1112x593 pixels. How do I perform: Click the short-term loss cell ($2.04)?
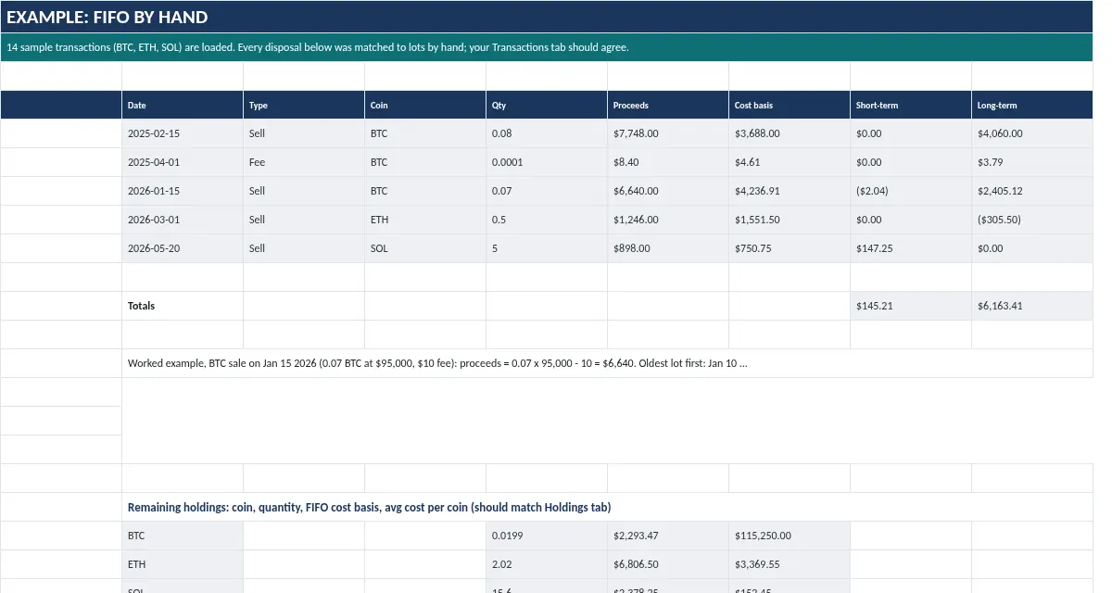click(911, 191)
